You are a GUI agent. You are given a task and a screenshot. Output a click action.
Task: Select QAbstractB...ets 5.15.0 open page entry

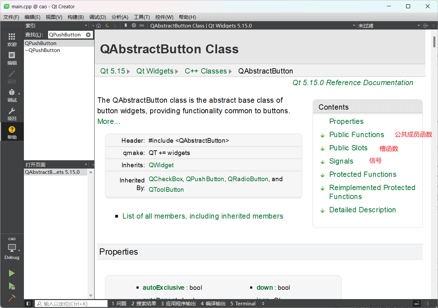(55, 172)
